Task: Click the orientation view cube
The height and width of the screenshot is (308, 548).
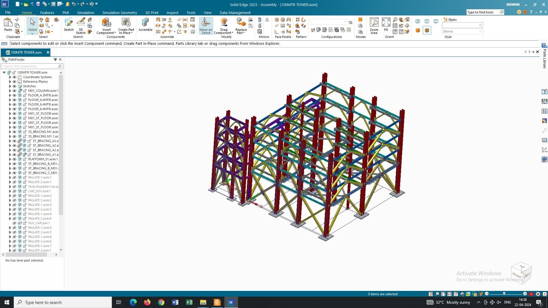Action: (521, 273)
